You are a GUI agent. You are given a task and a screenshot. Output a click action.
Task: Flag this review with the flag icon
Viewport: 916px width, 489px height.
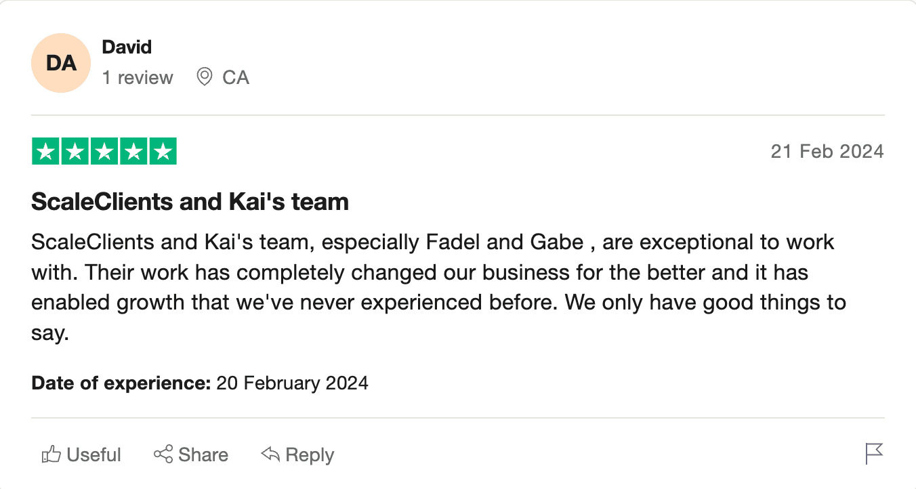pyautogui.click(x=874, y=454)
